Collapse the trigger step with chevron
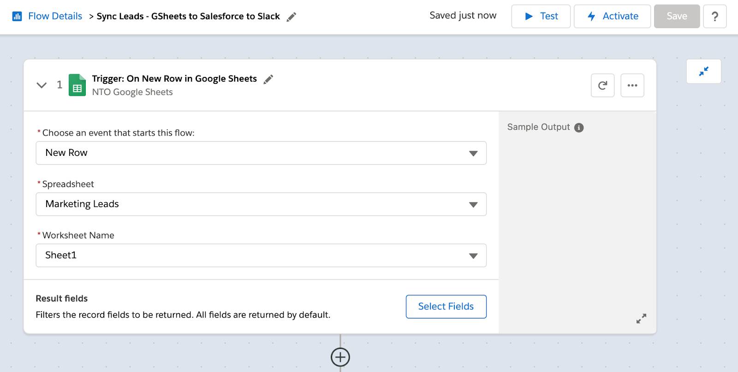Screen dimensions: 738x372 point(42,85)
